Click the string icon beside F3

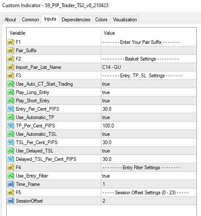click(x=11, y=76)
